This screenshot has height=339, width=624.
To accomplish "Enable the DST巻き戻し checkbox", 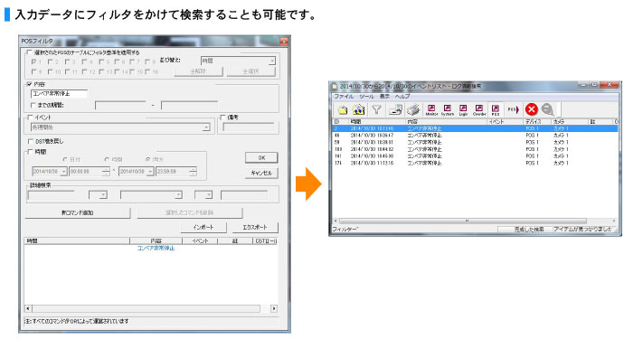I will [30, 141].
